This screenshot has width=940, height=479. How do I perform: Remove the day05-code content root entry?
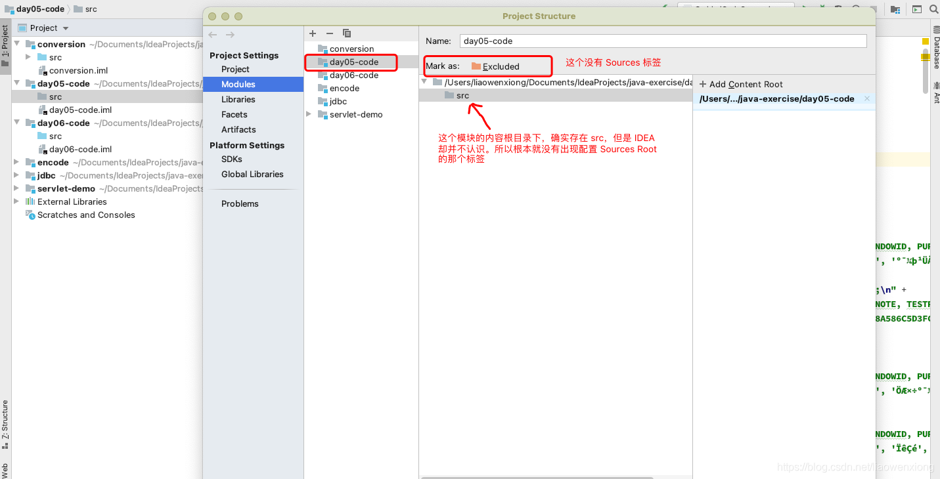pyautogui.click(x=867, y=99)
